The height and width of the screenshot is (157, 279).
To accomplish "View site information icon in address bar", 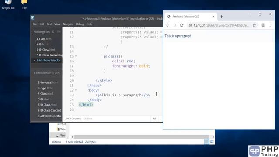I will click(190, 25).
